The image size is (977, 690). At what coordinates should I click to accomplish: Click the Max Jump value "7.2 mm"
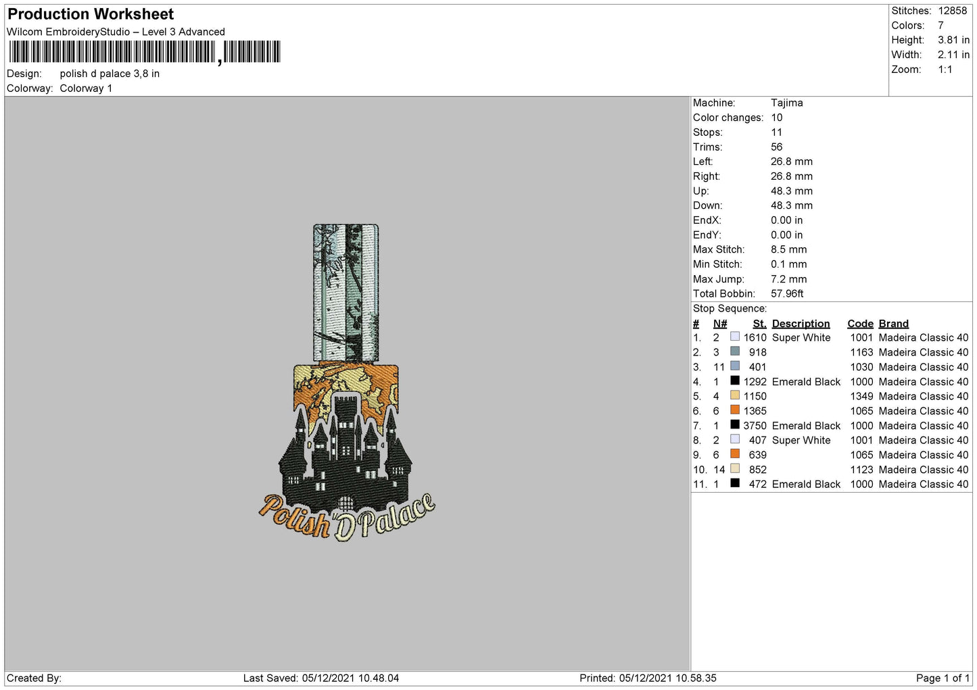pos(789,279)
